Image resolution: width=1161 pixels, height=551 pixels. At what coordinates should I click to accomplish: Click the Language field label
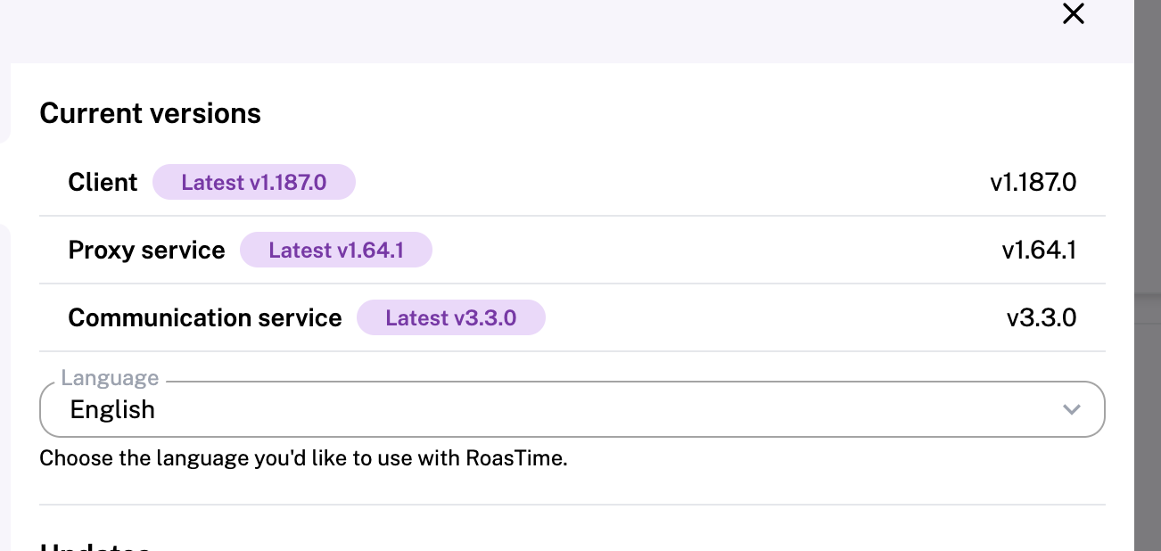[x=110, y=378]
